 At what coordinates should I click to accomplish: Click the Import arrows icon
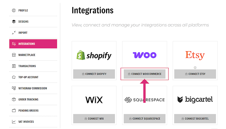tap(14, 33)
